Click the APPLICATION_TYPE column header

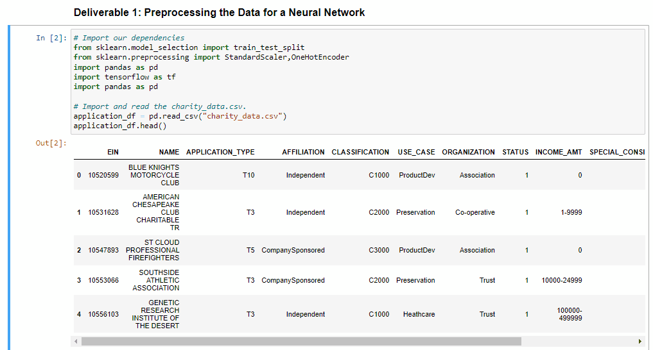click(x=220, y=152)
